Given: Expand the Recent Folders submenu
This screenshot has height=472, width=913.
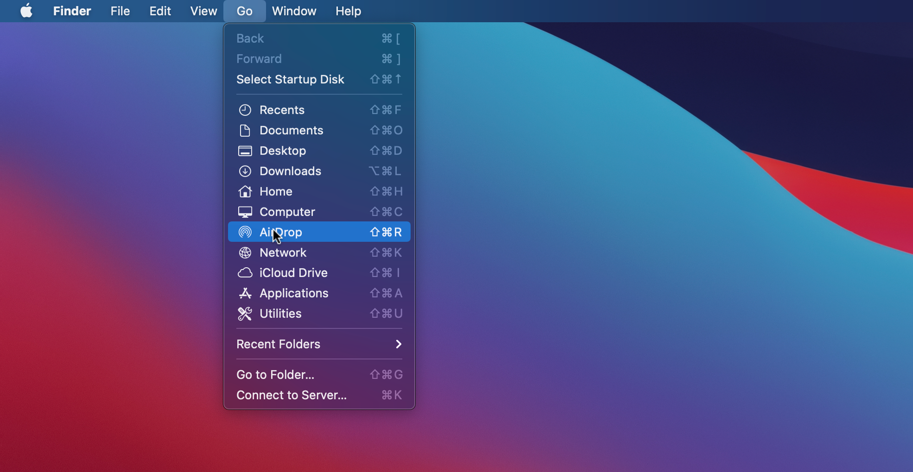Looking at the screenshot, I should point(319,344).
